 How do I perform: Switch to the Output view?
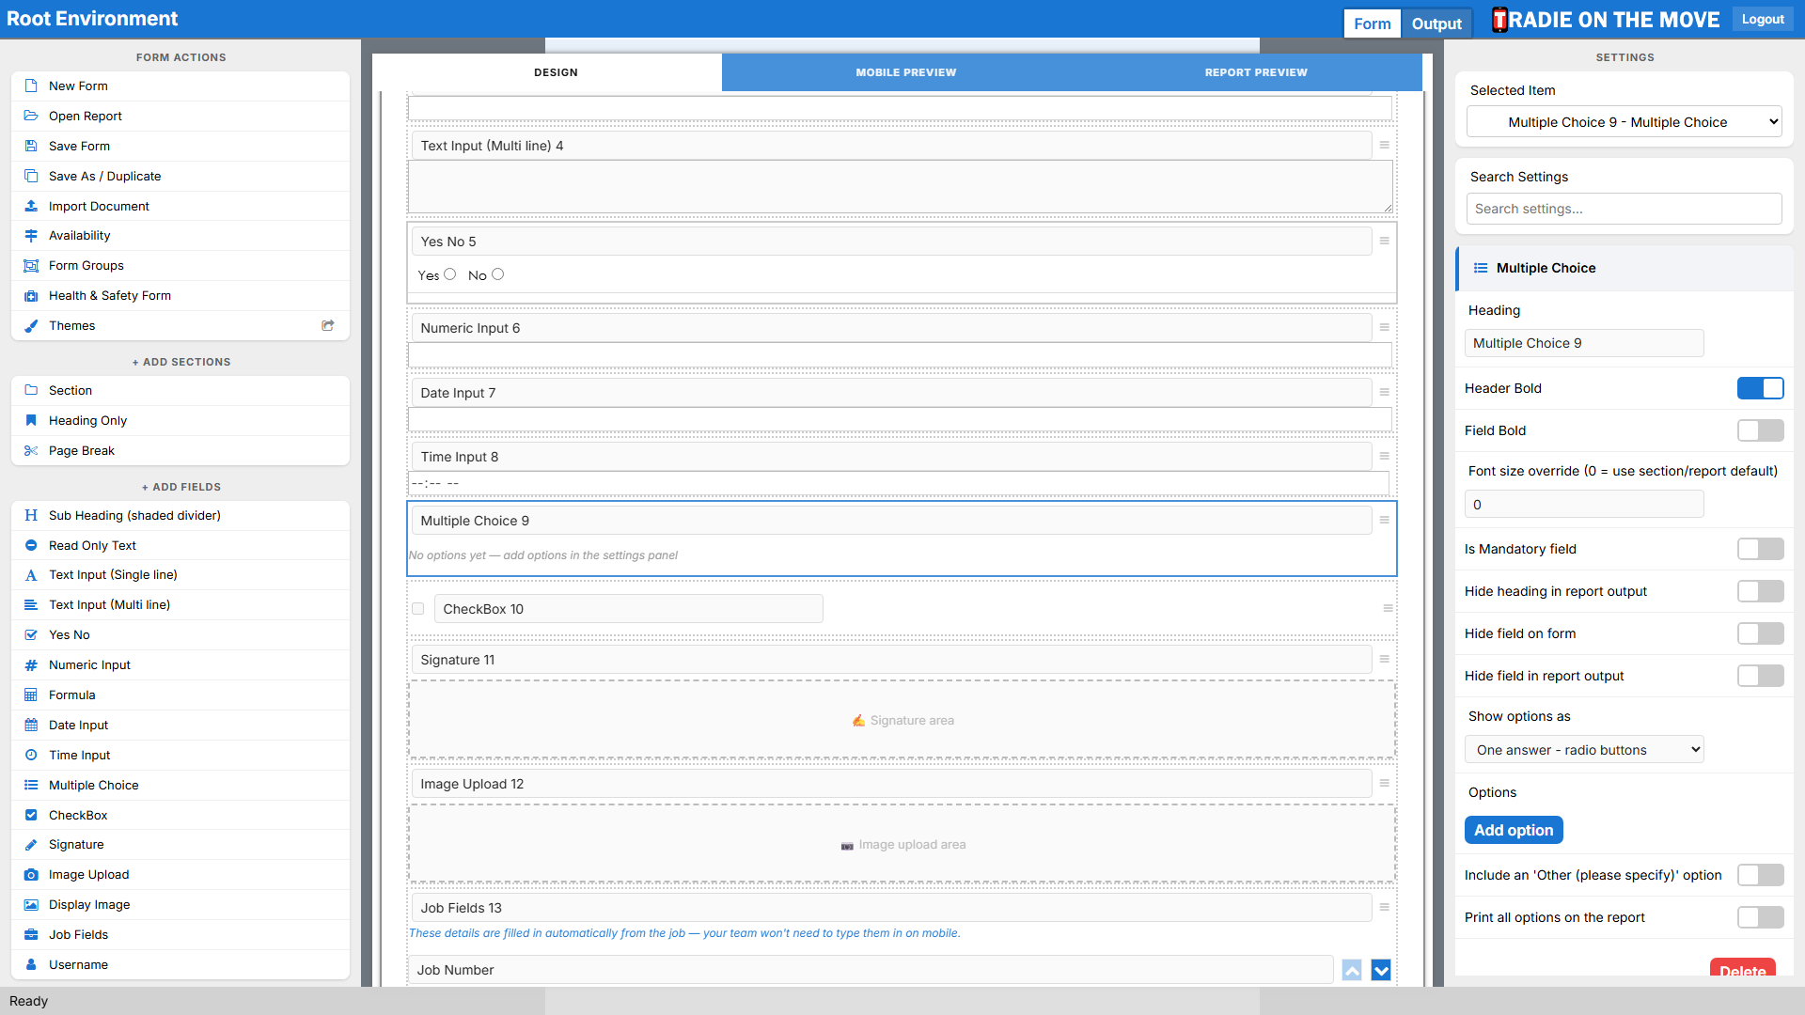(1436, 23)
